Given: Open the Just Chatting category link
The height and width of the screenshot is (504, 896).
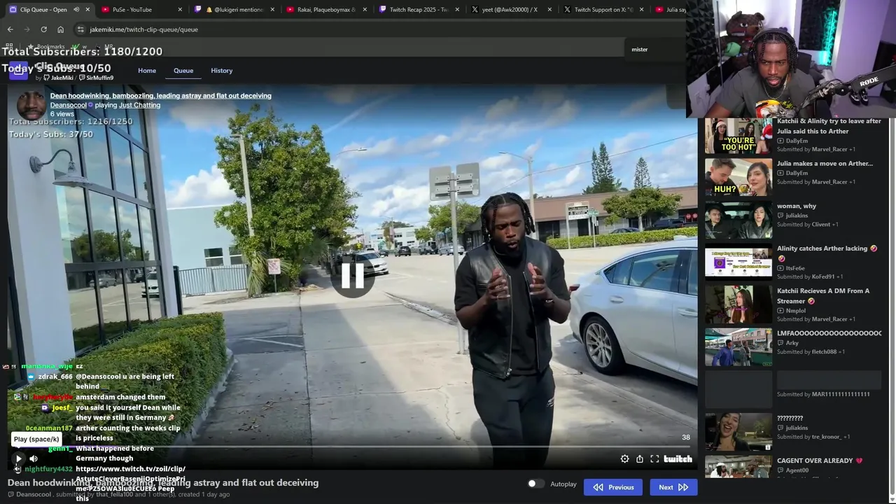Looking at the screenshot, I should [x=139, y=105].
